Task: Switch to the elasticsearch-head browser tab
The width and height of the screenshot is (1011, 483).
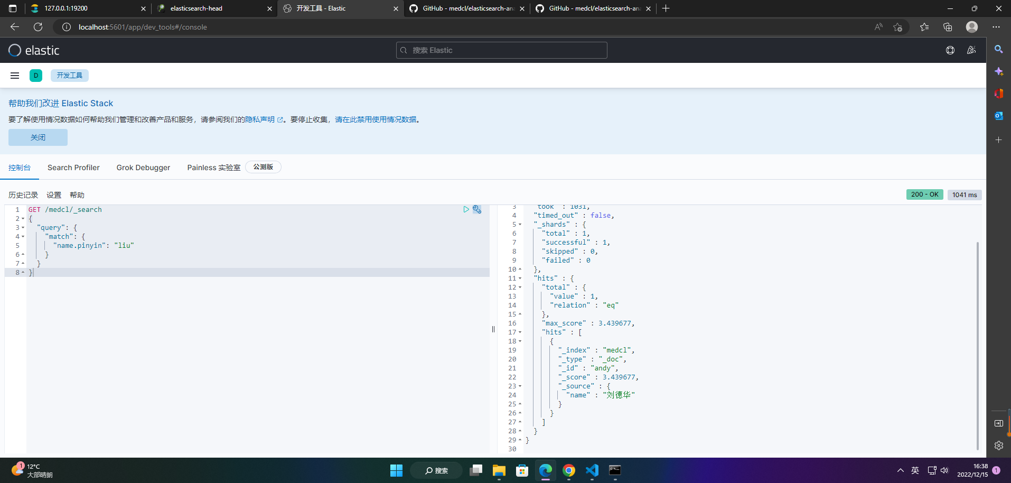Action: (214, 8)
